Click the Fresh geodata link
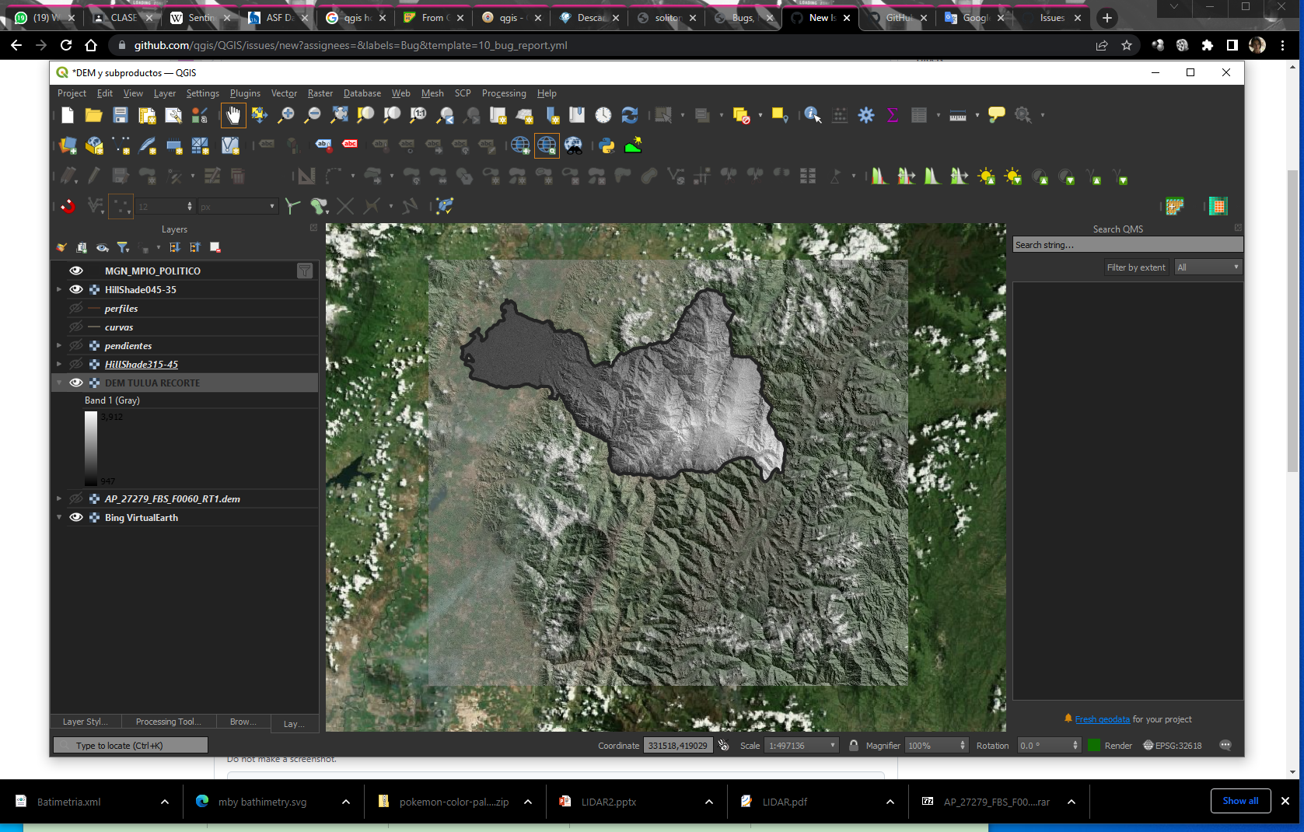Screen dimensions: 1304x832 1101,719
